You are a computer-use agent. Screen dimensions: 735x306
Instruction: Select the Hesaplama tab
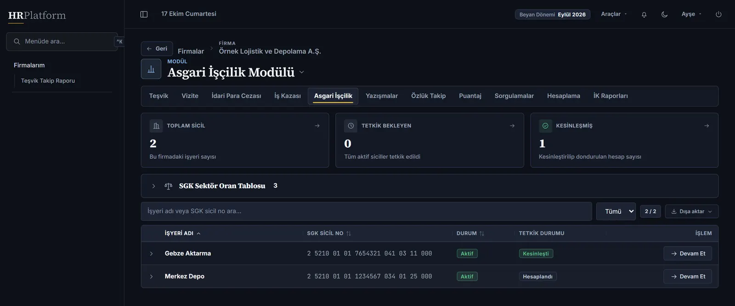(563, 96)
